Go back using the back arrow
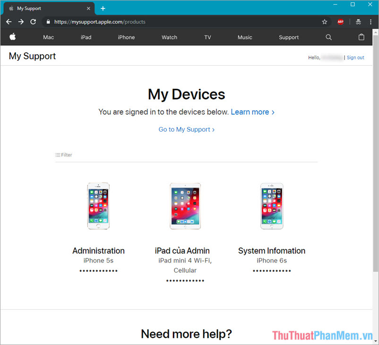This screenshot has height=345, width=379. (8, 21)
